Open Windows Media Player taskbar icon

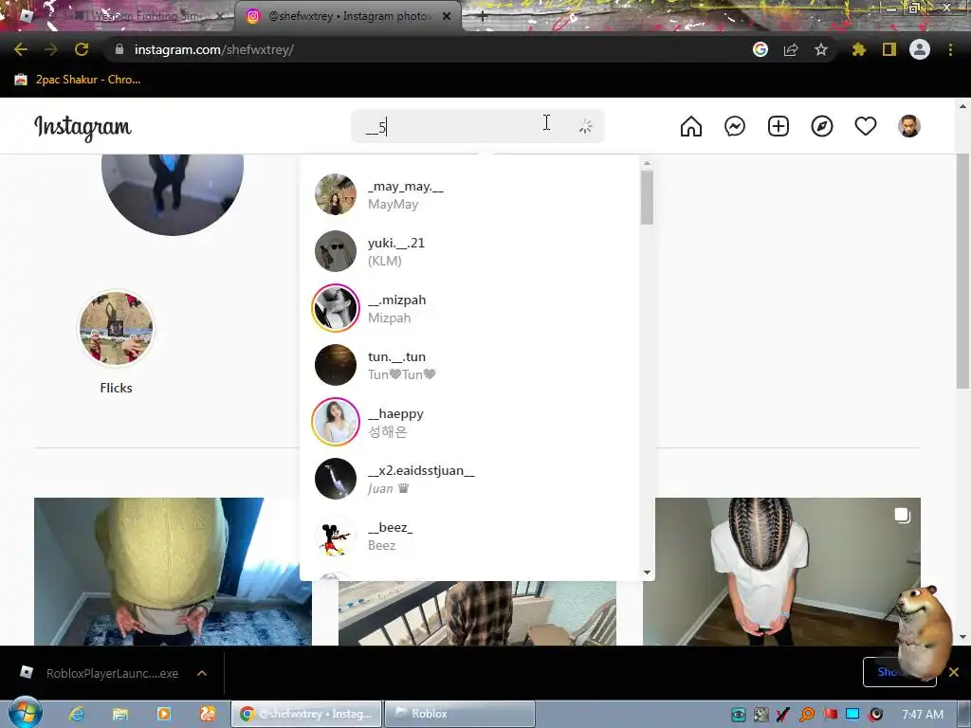(163, 714)
